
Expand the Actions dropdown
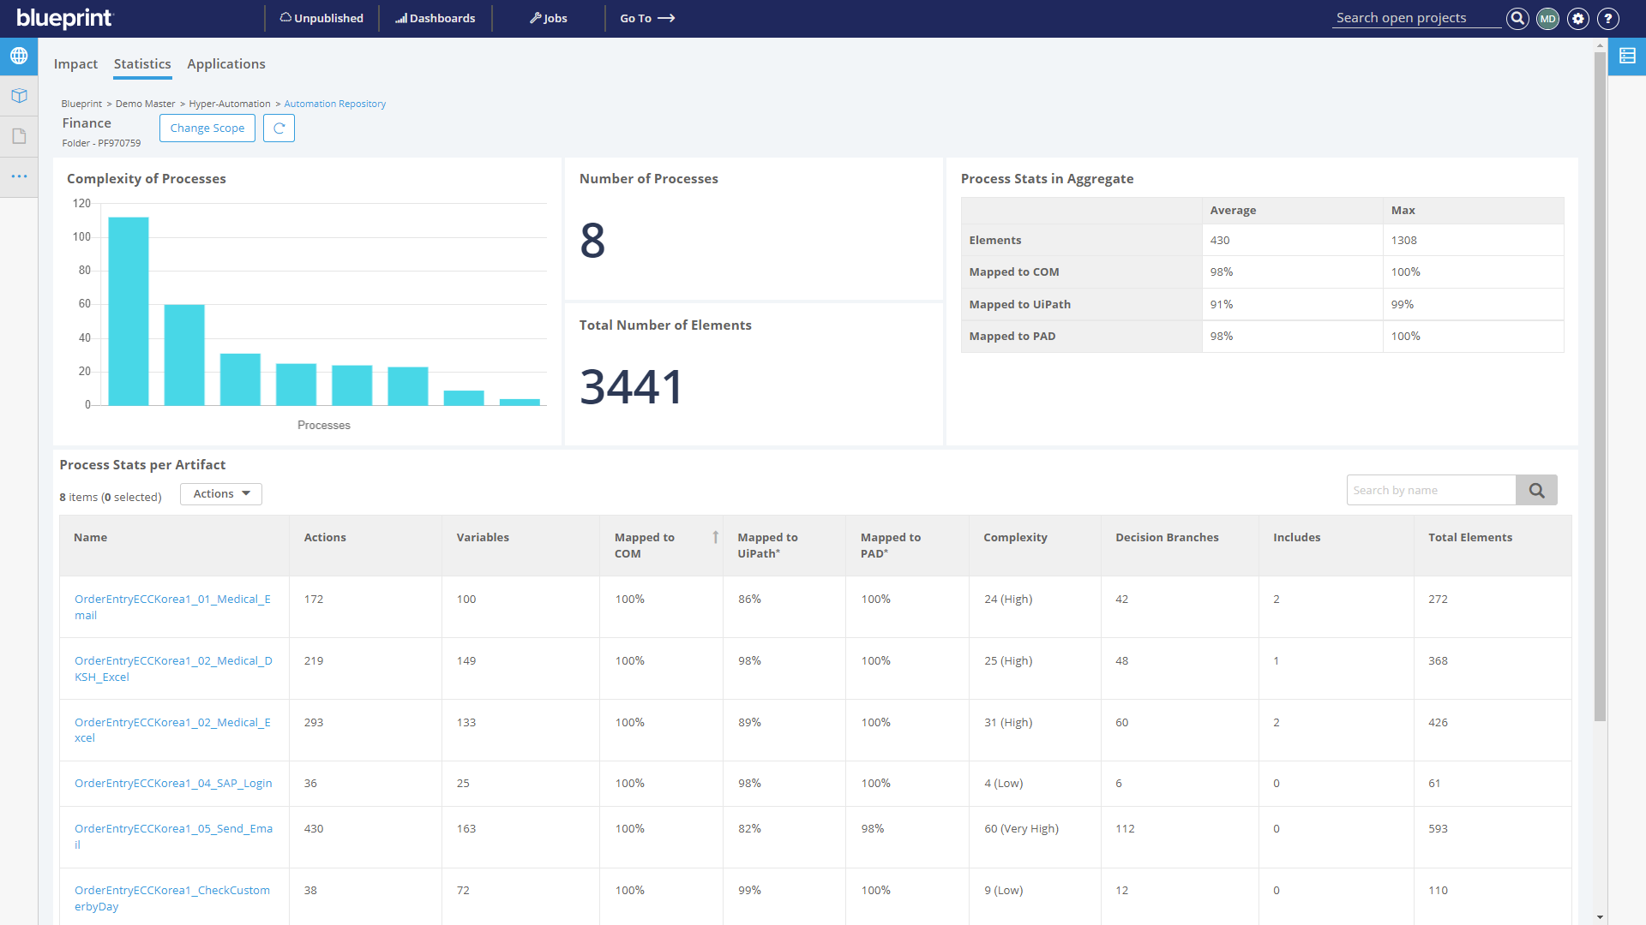pos(221,494)
